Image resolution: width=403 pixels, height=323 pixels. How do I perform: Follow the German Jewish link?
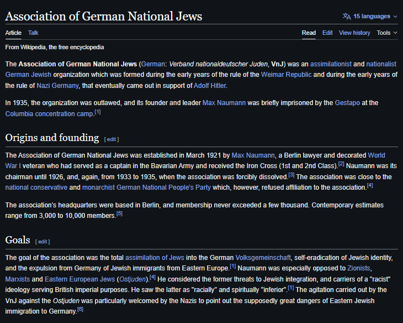point(28,75)
